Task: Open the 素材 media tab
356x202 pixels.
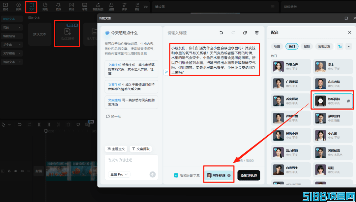Action: point(5,7)
